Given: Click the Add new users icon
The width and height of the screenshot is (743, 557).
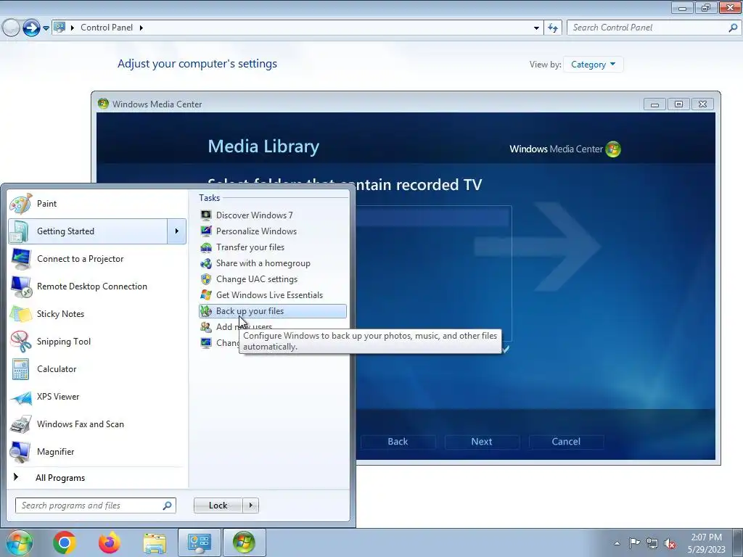Looking at the screenshot, I should [205, 327].
